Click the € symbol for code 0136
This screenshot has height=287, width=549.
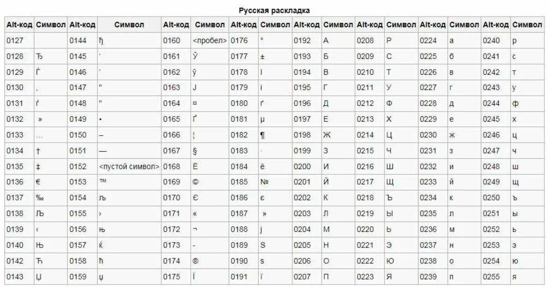38,182
